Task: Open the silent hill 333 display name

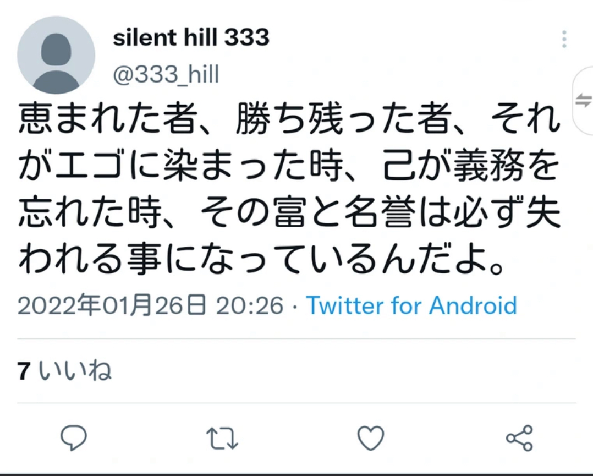Action: point(191,37)
